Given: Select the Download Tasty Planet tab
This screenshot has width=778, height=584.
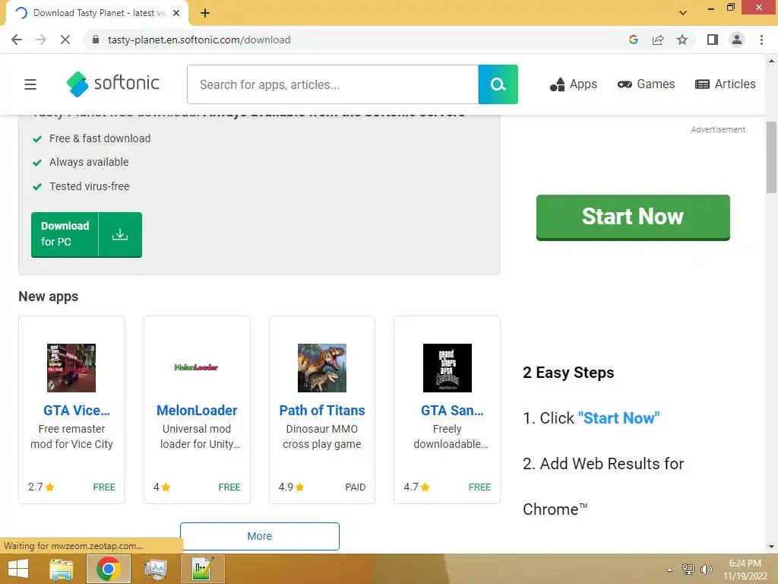Looking at the screenshot, I should [x=96, y=14].
